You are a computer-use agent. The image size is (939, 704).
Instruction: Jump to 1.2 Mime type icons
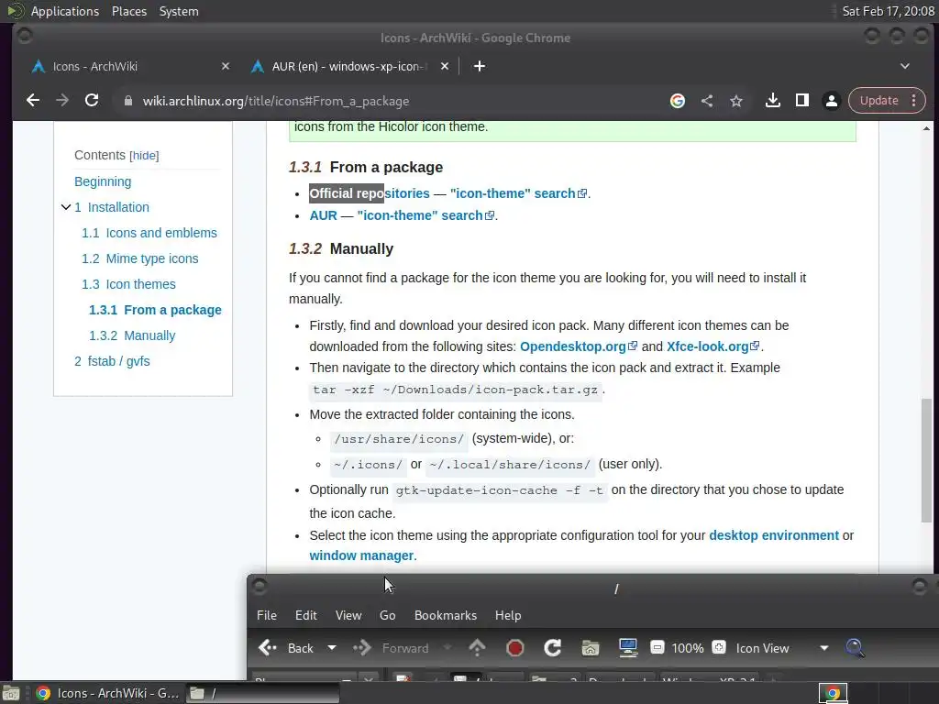(x=139, y=258)
